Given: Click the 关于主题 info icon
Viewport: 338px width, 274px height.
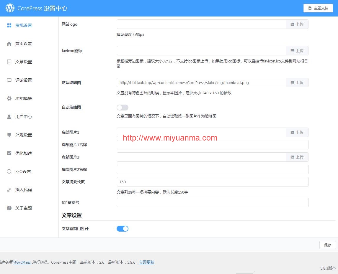Looking at the screenshot, I should coord(9,208).
